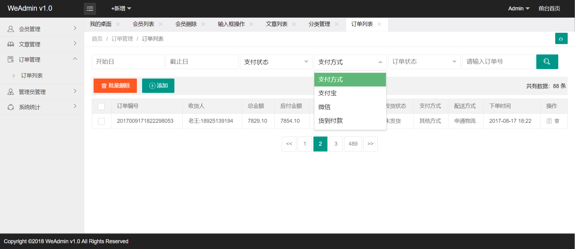Click the 系统统计 sidebar icon
This screenshot has width=575, height=249.
point(11,107)
